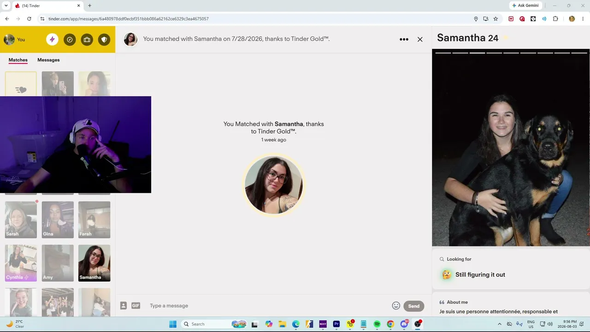Open the Explore compass icon
590x332 pixels.
70,40
